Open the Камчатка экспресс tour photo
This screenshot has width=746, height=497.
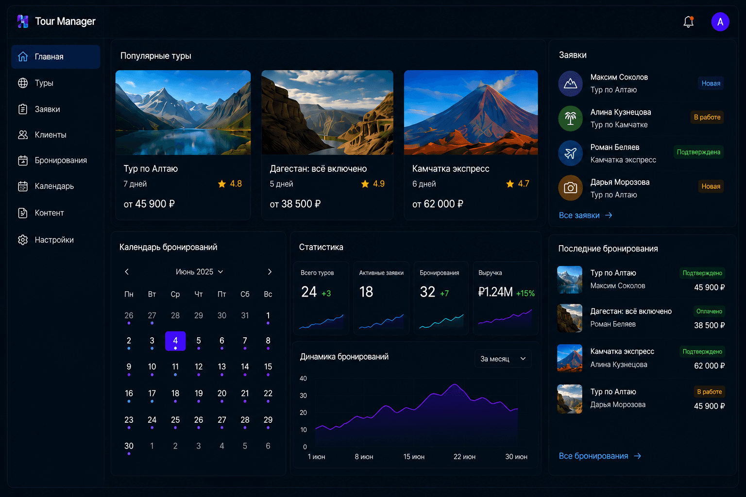(471, 113)
